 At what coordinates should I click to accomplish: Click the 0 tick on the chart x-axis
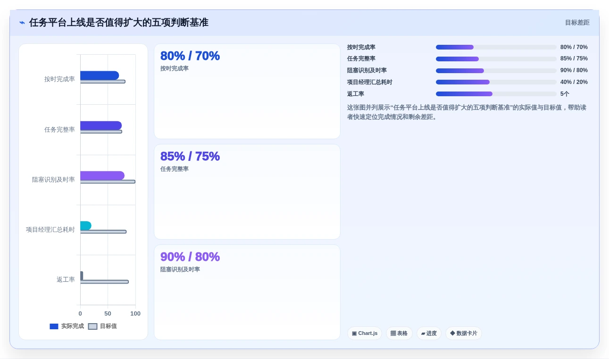80,314
